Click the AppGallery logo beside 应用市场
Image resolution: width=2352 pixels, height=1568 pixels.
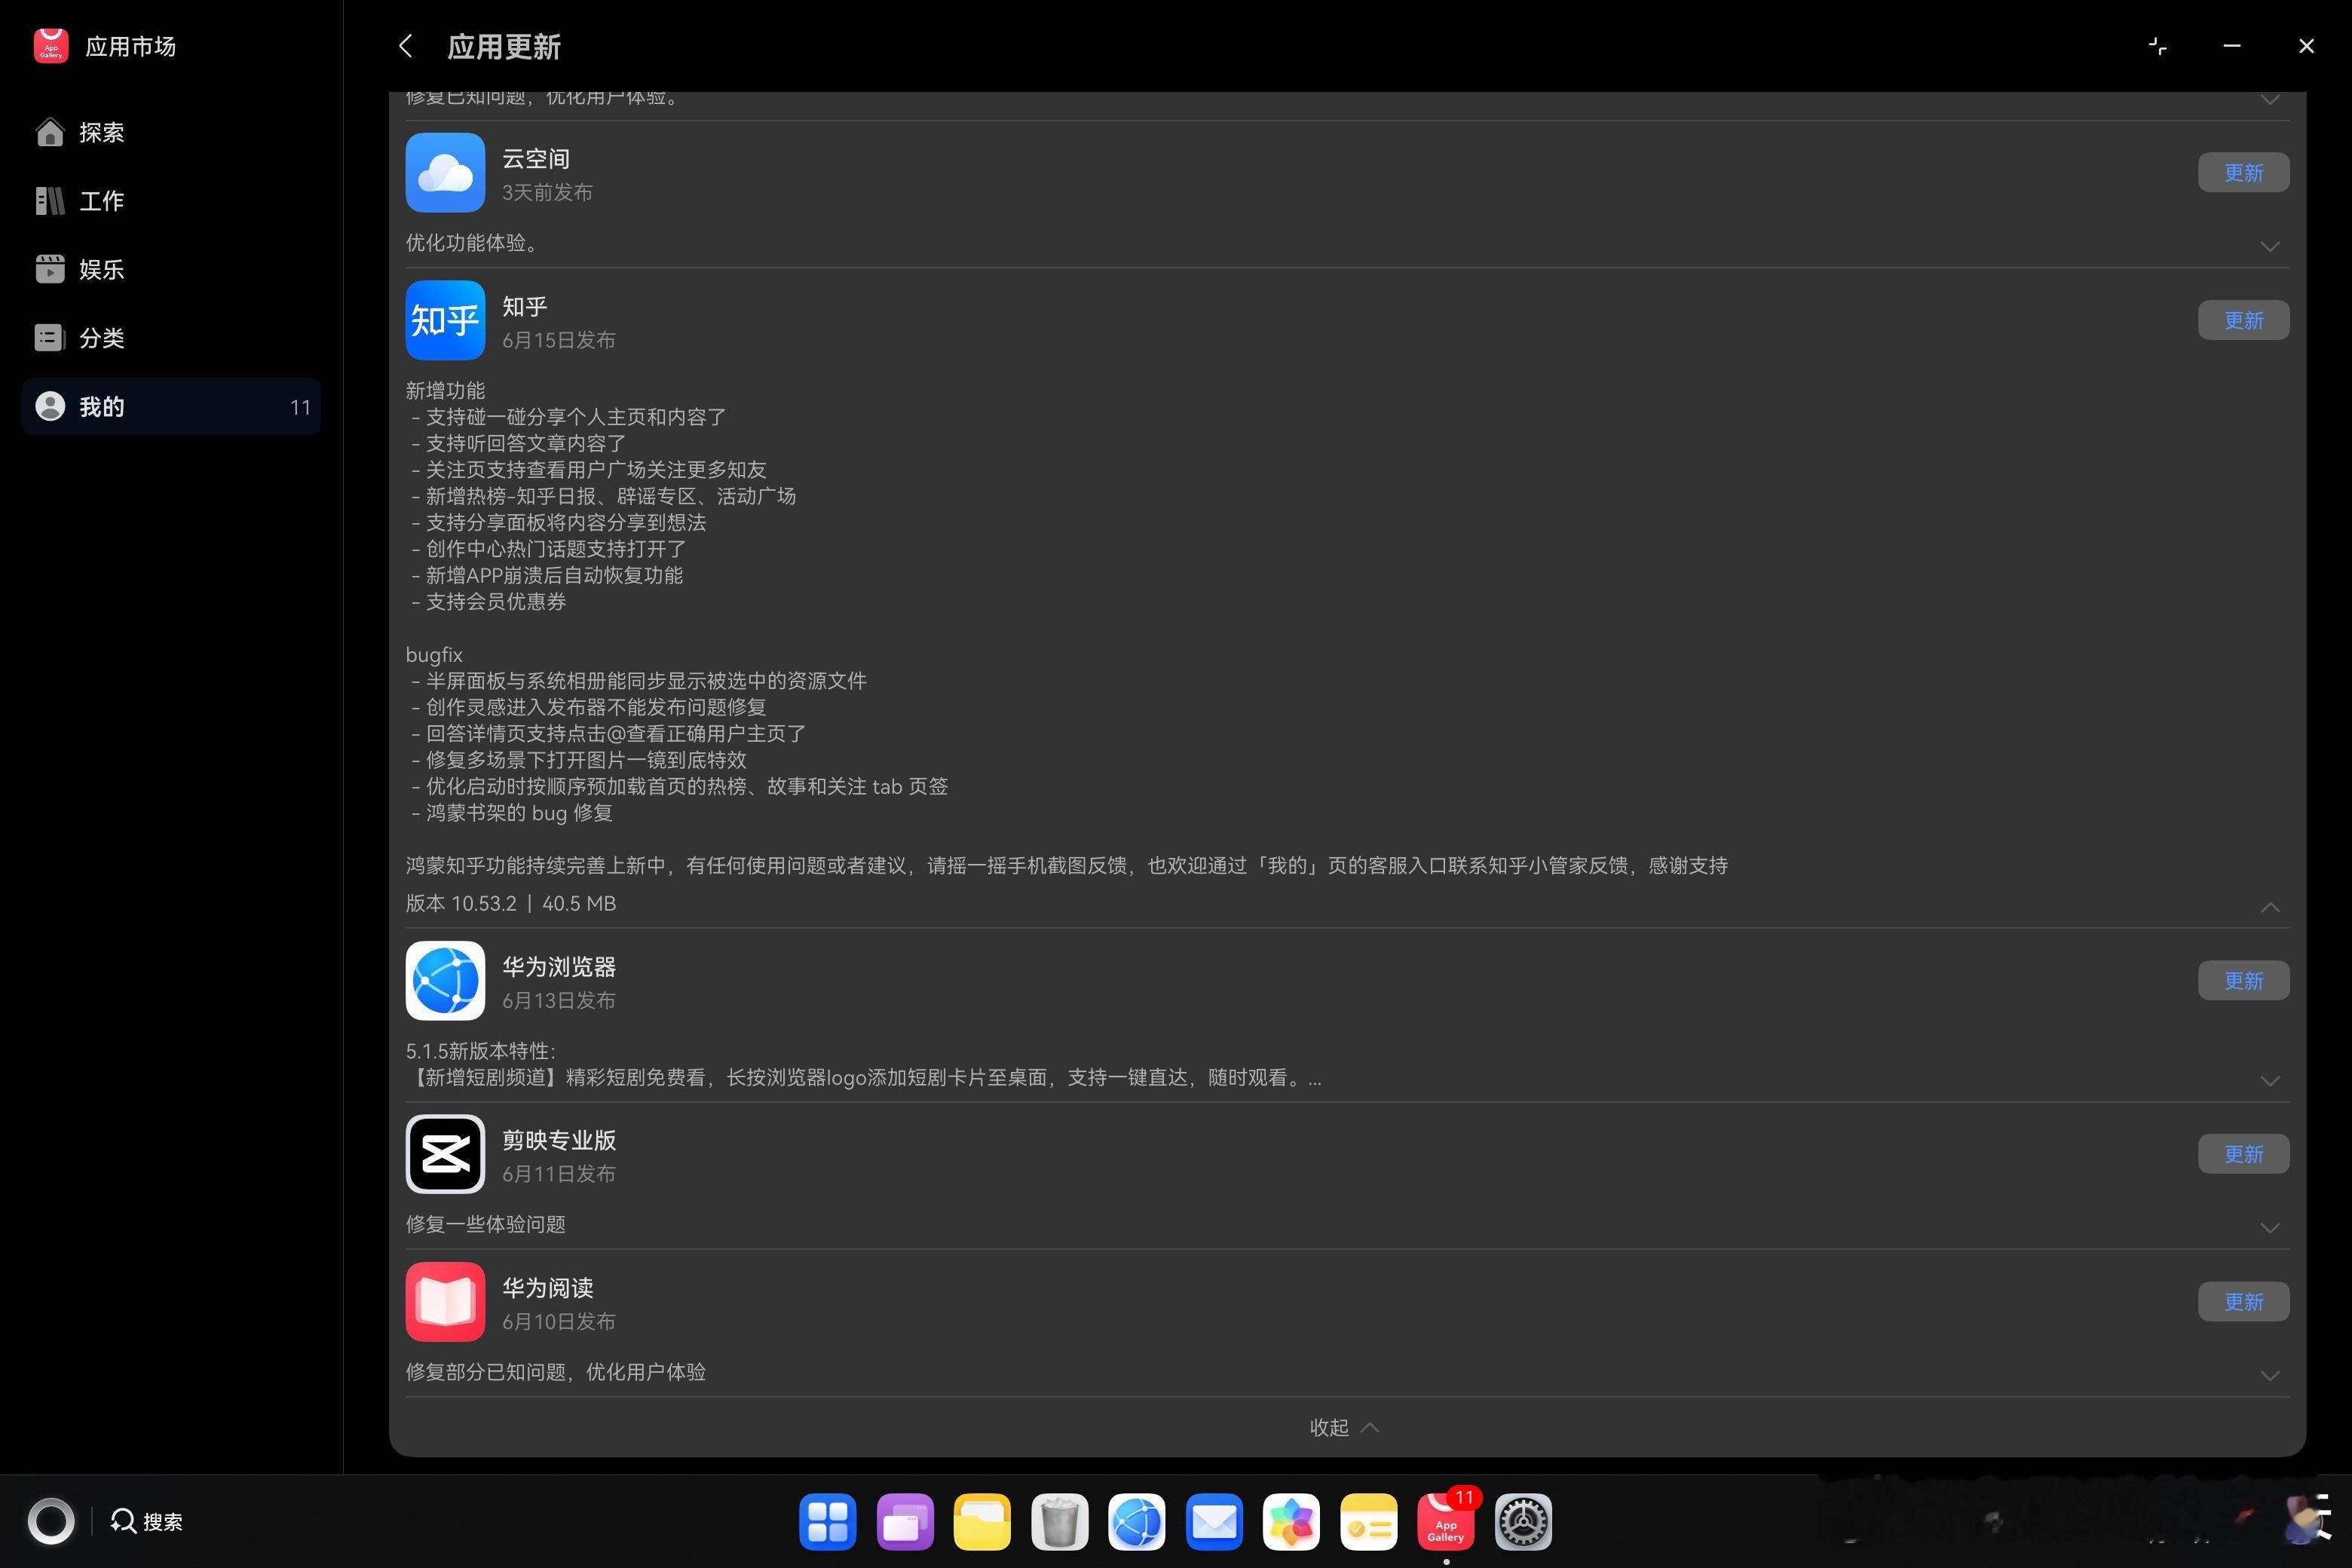tap(51, 45)
